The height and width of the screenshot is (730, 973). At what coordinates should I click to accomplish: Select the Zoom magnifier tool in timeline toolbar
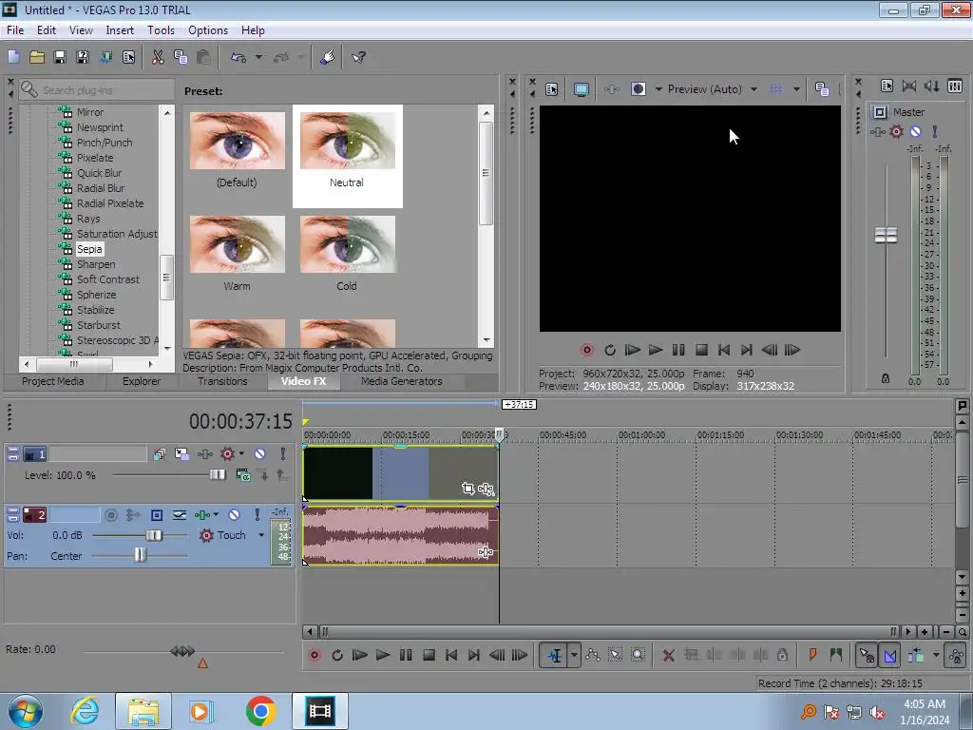(x=638, y=655)
